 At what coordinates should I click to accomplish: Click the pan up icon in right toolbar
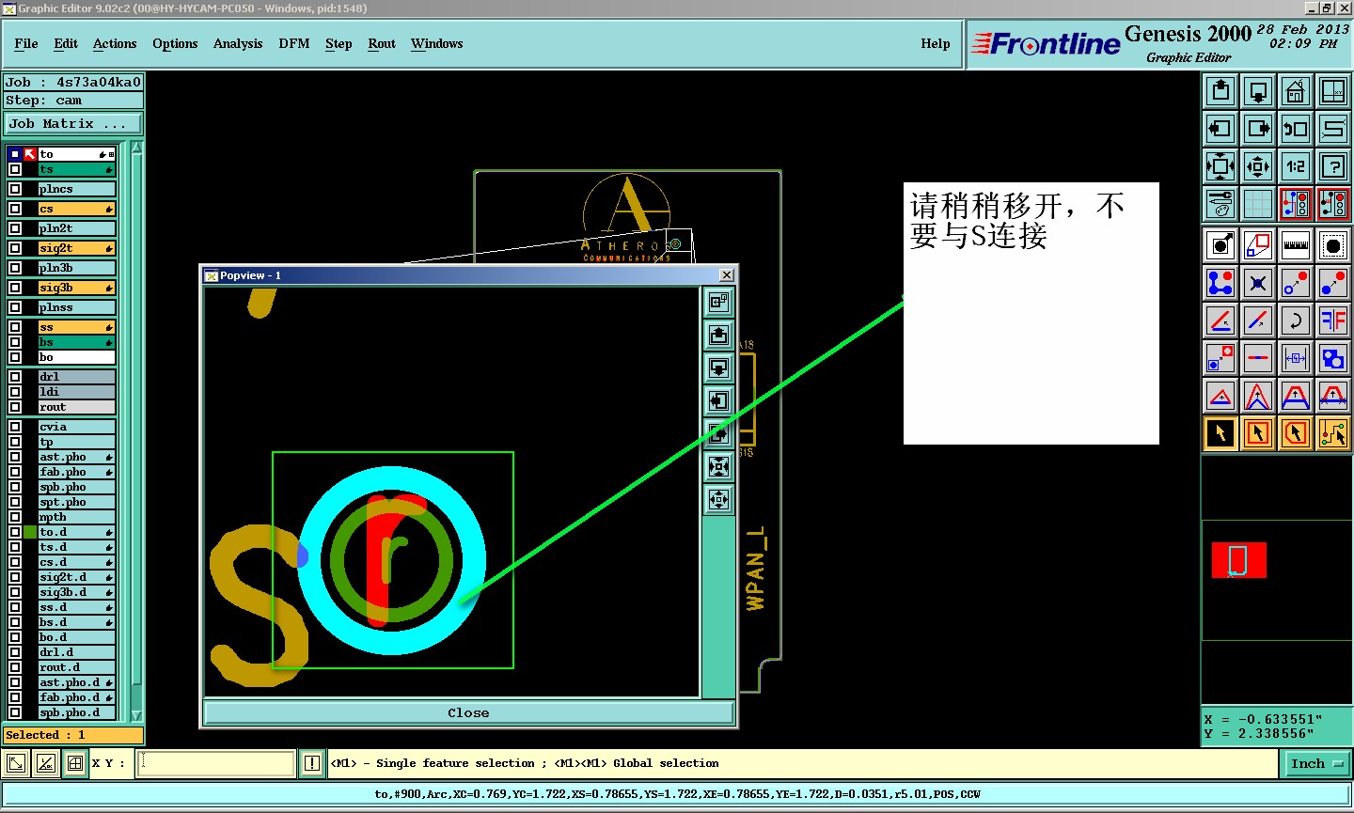pyautogui.click(x=1220, y=91)
